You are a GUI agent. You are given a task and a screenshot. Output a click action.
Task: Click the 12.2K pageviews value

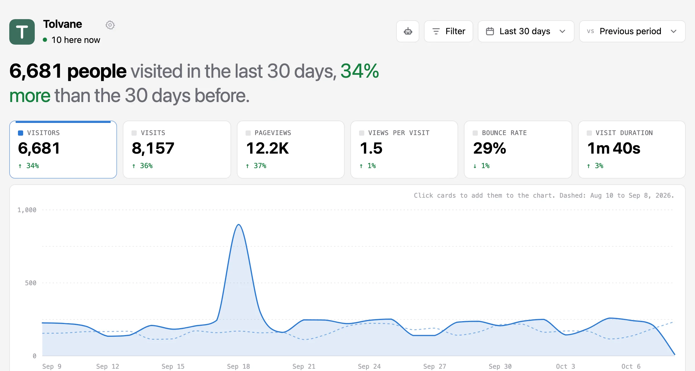pyautogui.click(x=267, y=148)
